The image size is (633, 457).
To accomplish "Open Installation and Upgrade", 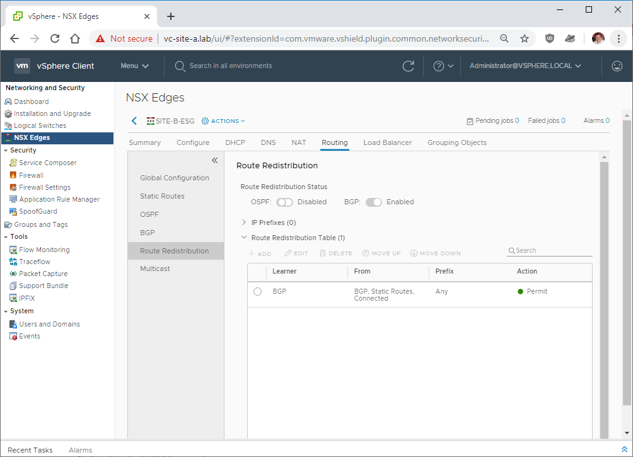I will coord(48,113).
